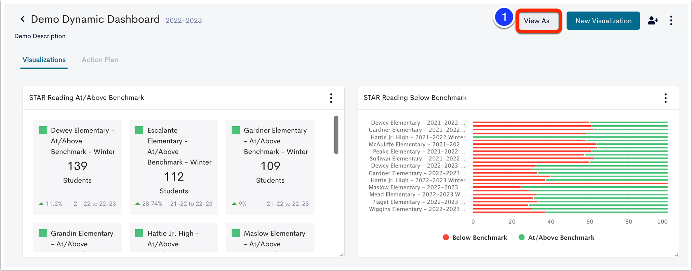Toggle the Below Benchmark legend item
Image resolution: width=692 pixels, height=271 pixels.
click(x=475, y=238)
